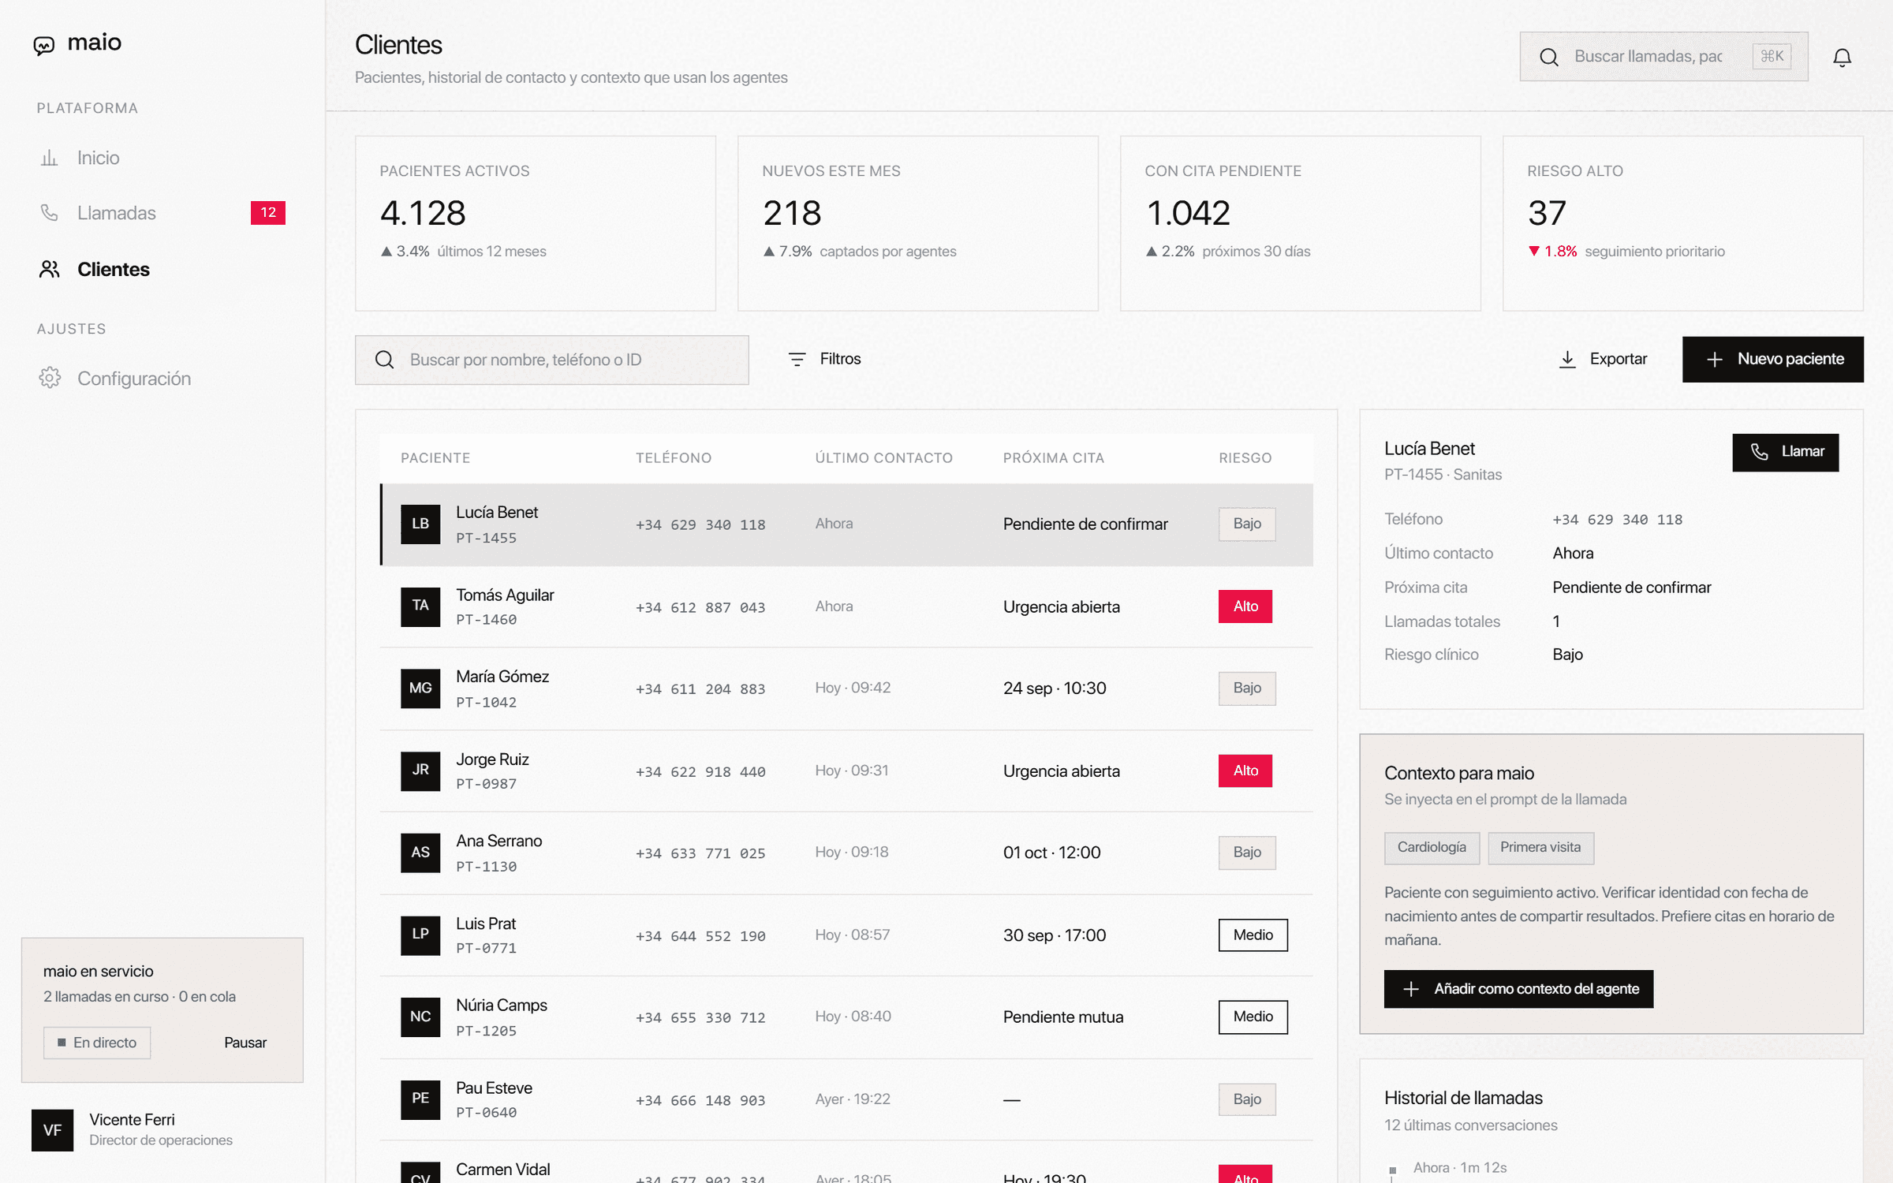Click the NC avatar for Núria Camps
This screenshot has width=1893, height=1183.
(x=420, y=1017)
